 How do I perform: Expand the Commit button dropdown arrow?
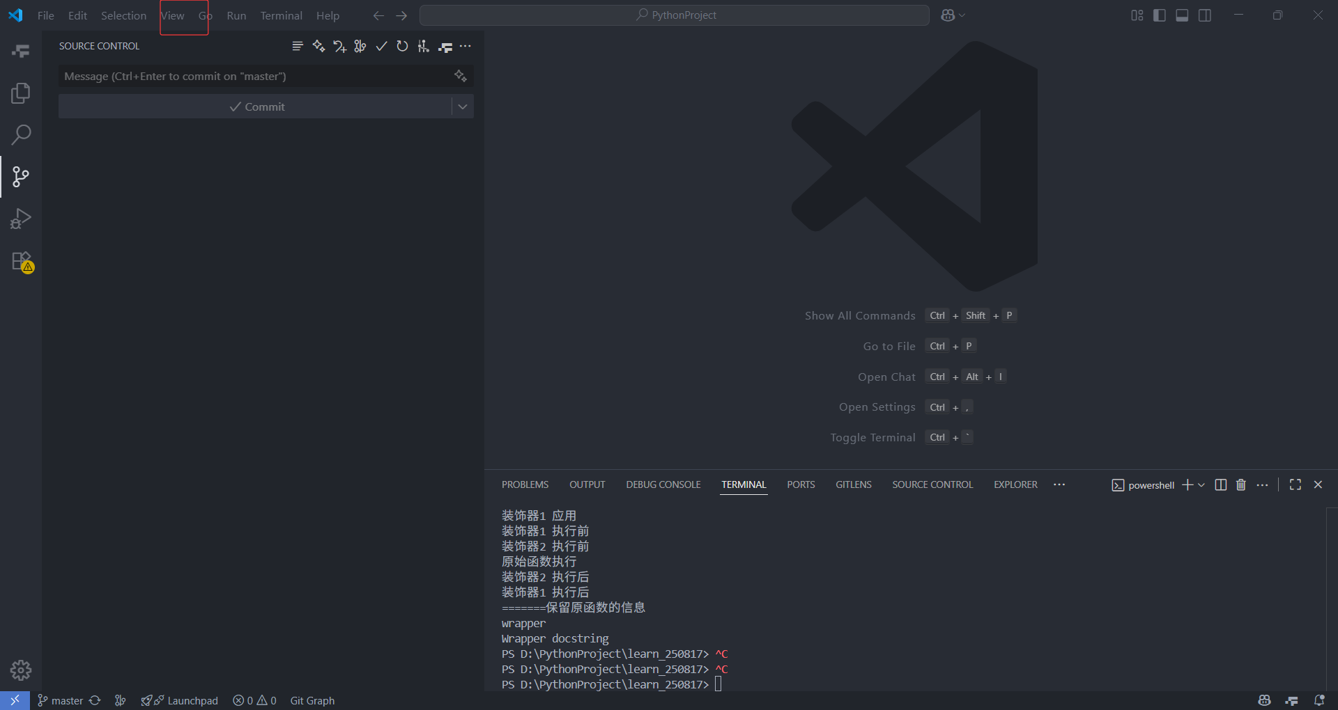[x=463, y=106]
